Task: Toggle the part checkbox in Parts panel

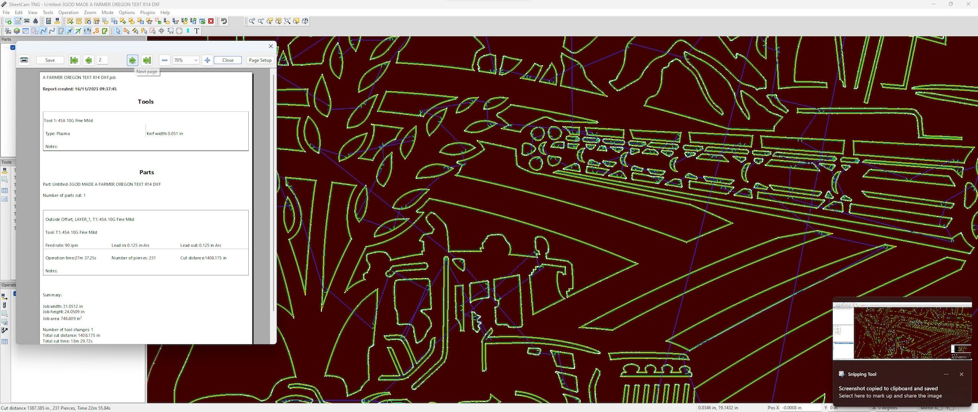Action: coord(12,47)
